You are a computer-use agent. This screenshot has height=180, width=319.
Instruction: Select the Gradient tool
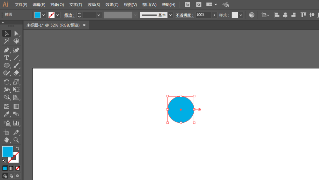tap(16, 106)
